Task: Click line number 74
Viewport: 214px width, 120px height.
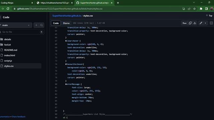Action: tap(56, 64)
